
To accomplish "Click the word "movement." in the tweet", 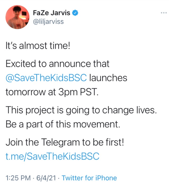I will (x=97, y=124).
